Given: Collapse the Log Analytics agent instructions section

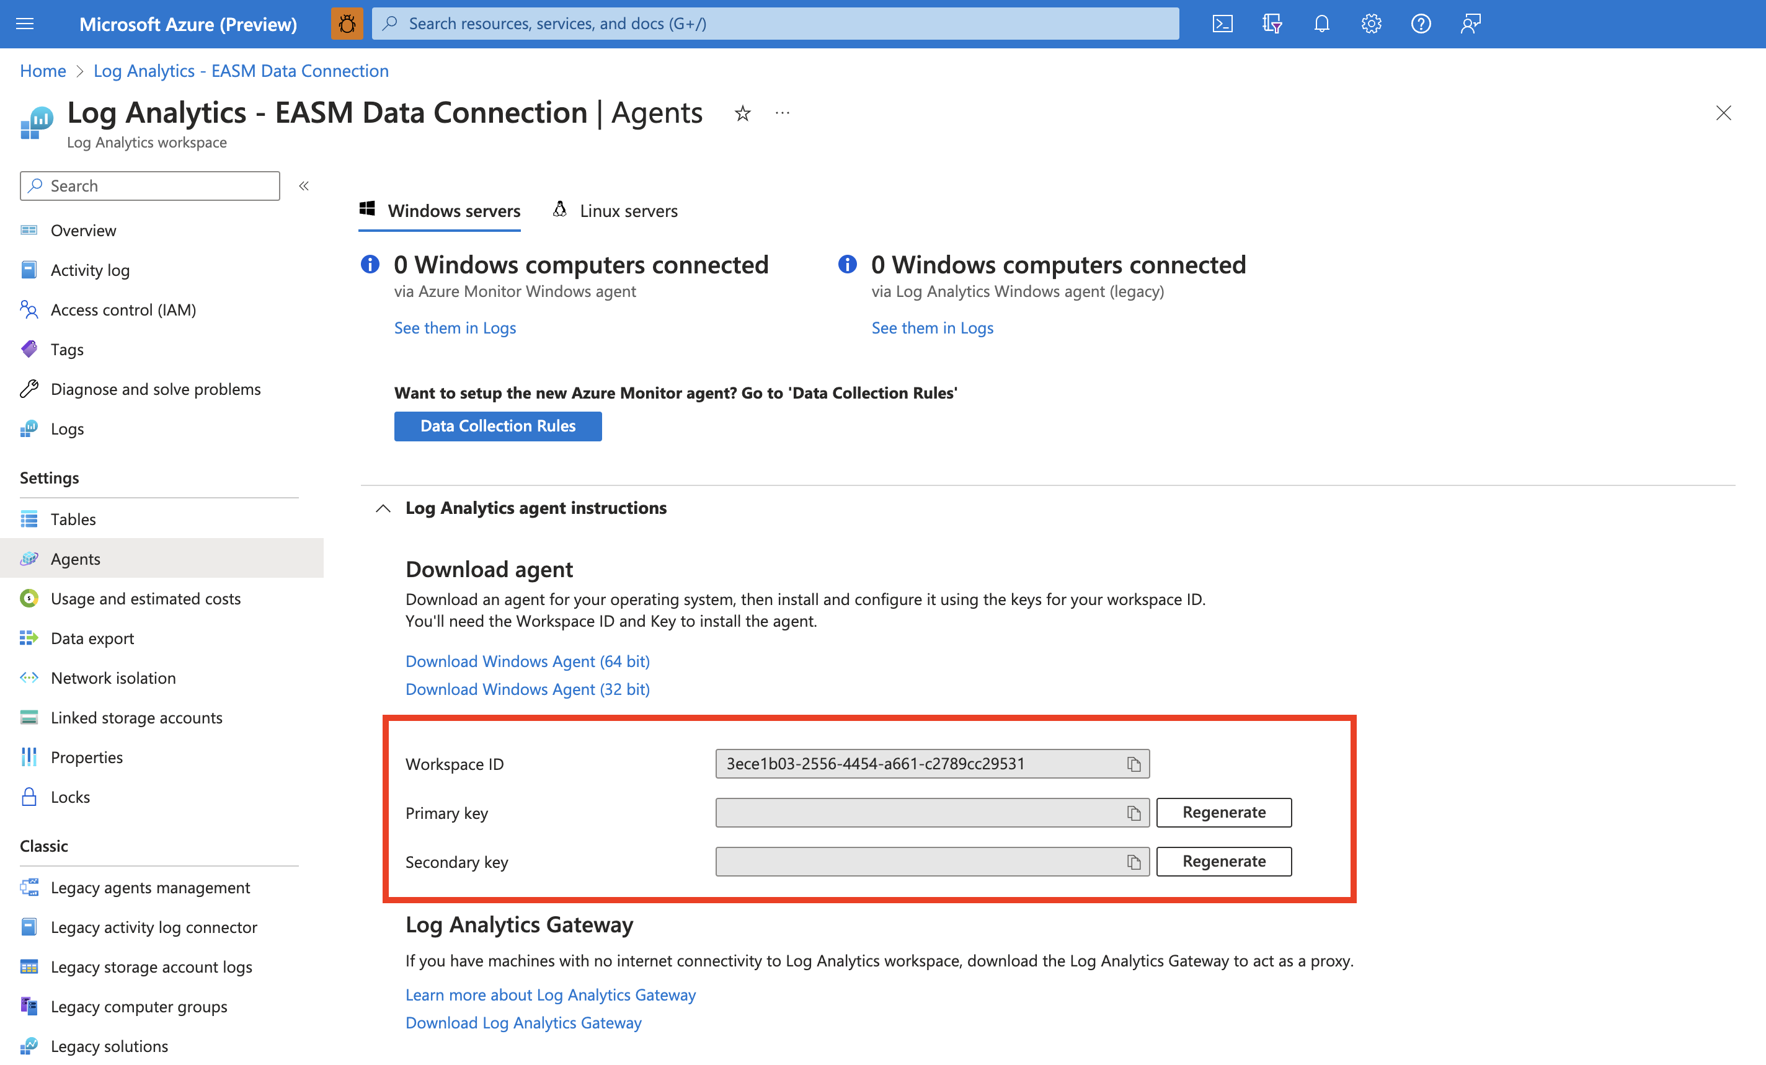Looking at the screenshot, I should pyautogui.click(x=381, y=506).
